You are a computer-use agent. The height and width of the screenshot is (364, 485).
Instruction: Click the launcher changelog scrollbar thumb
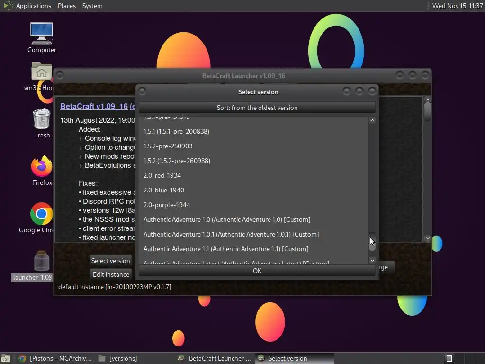(x=428, y=111)
